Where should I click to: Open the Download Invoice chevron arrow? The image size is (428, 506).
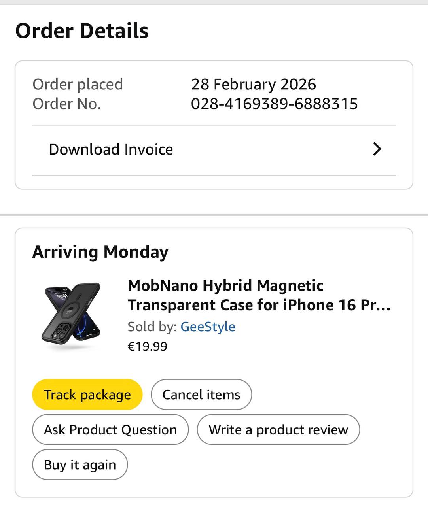[377, 149]
